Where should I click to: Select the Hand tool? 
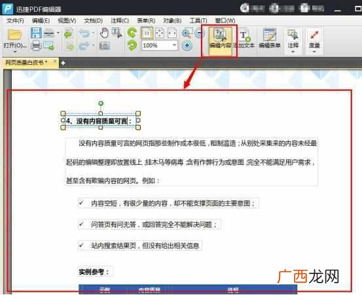[x=104, y=33]
